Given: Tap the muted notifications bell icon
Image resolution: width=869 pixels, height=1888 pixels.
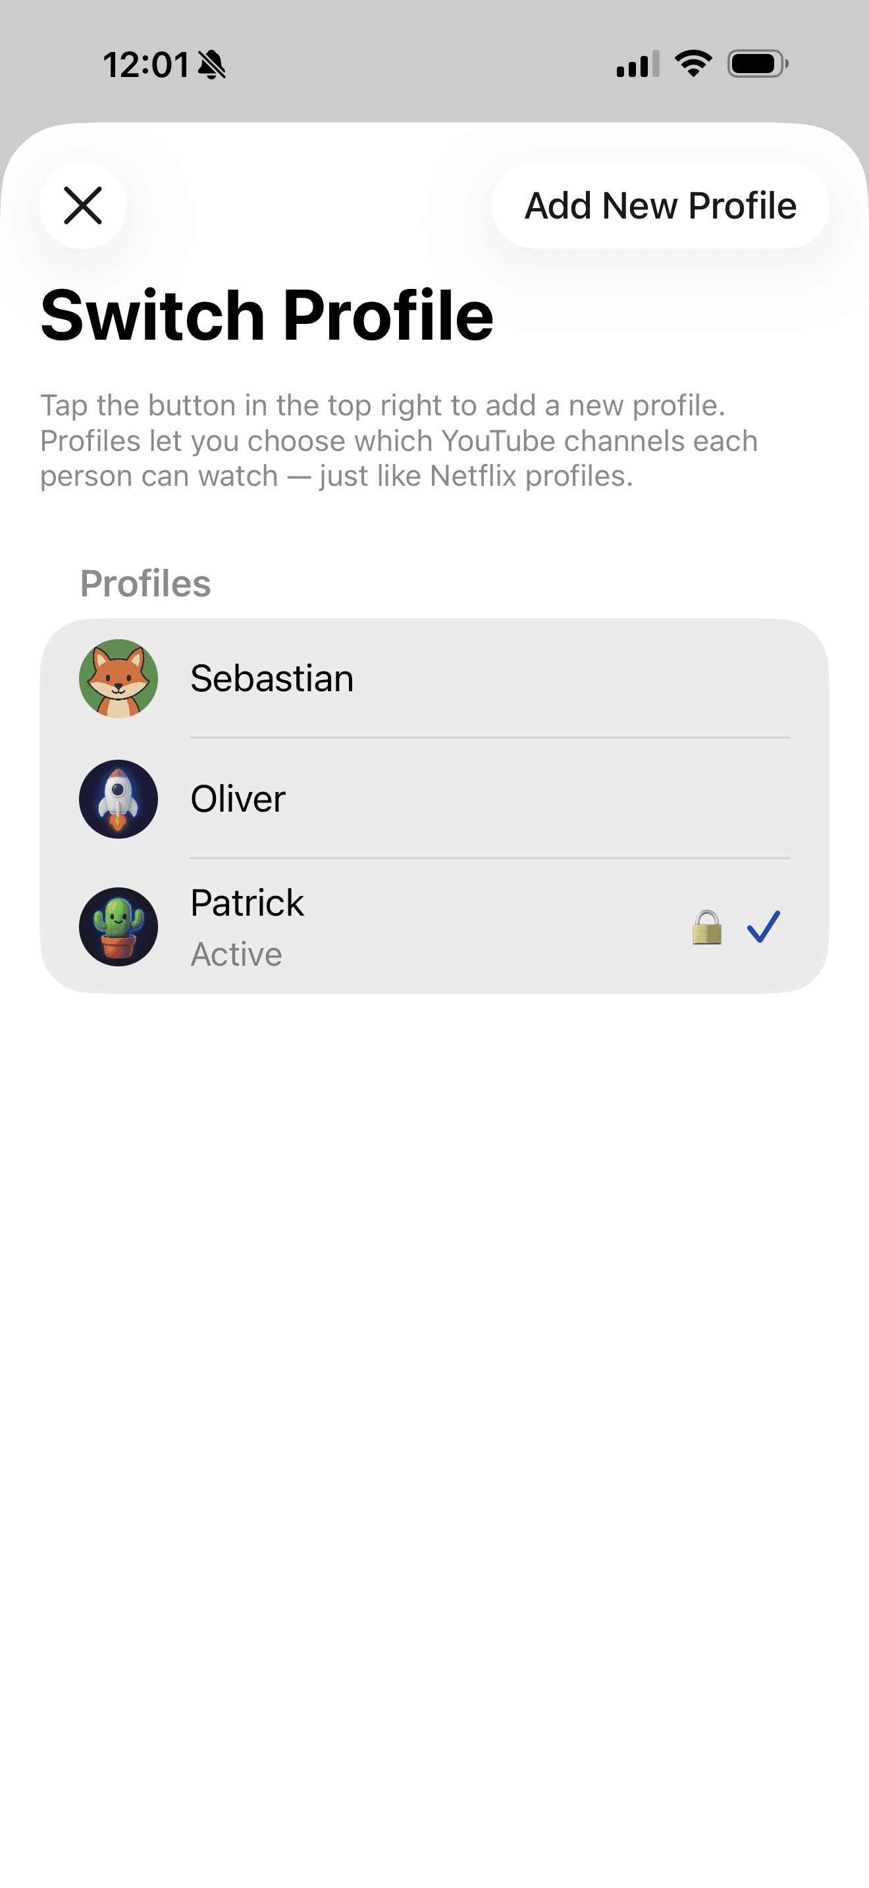Looking at the screenshot, I should [x=212, y=65].
